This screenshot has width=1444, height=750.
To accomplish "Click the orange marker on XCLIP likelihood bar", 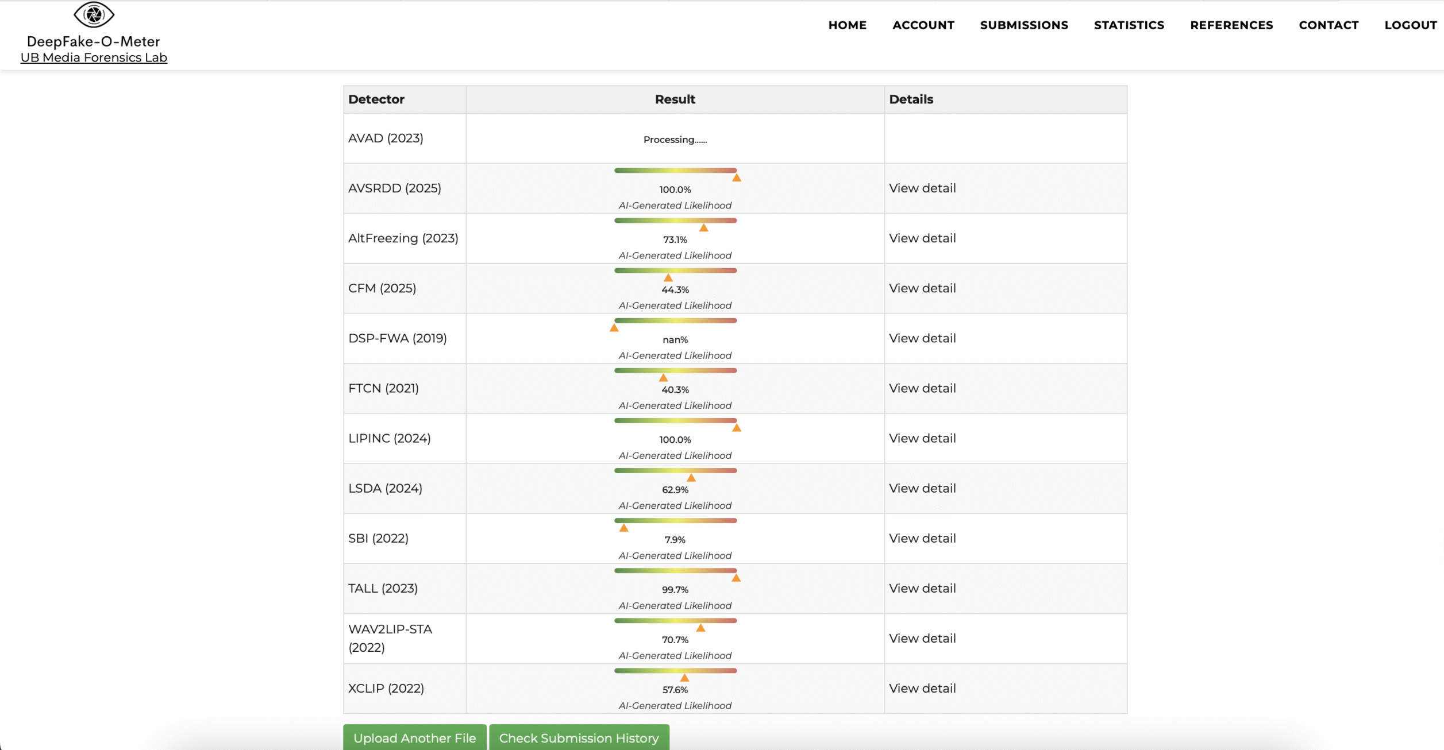I will (x=684, y=678).
